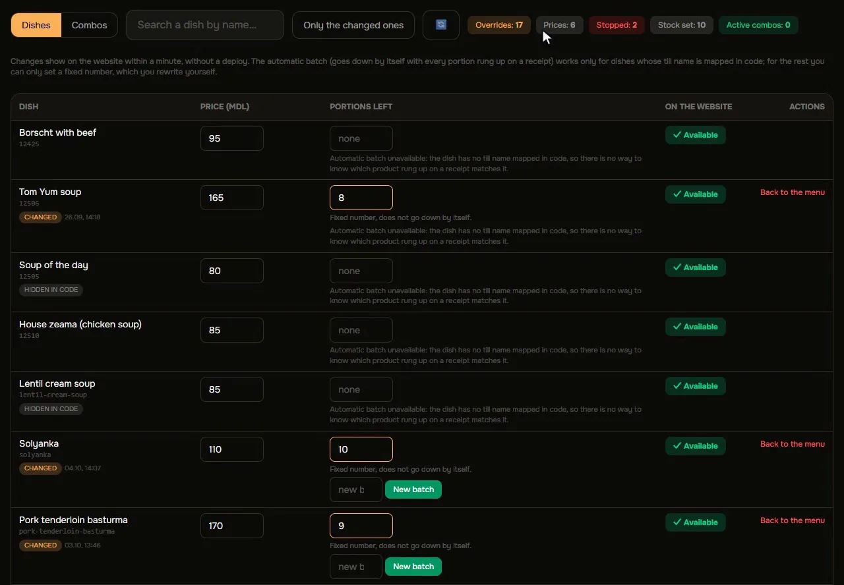844x585 pixels.
Task: Edit the Solyanka price field
Action: pos(232,449)
